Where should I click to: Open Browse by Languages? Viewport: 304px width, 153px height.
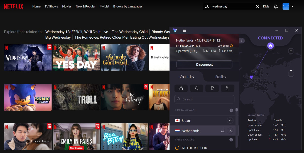point(128,6)
